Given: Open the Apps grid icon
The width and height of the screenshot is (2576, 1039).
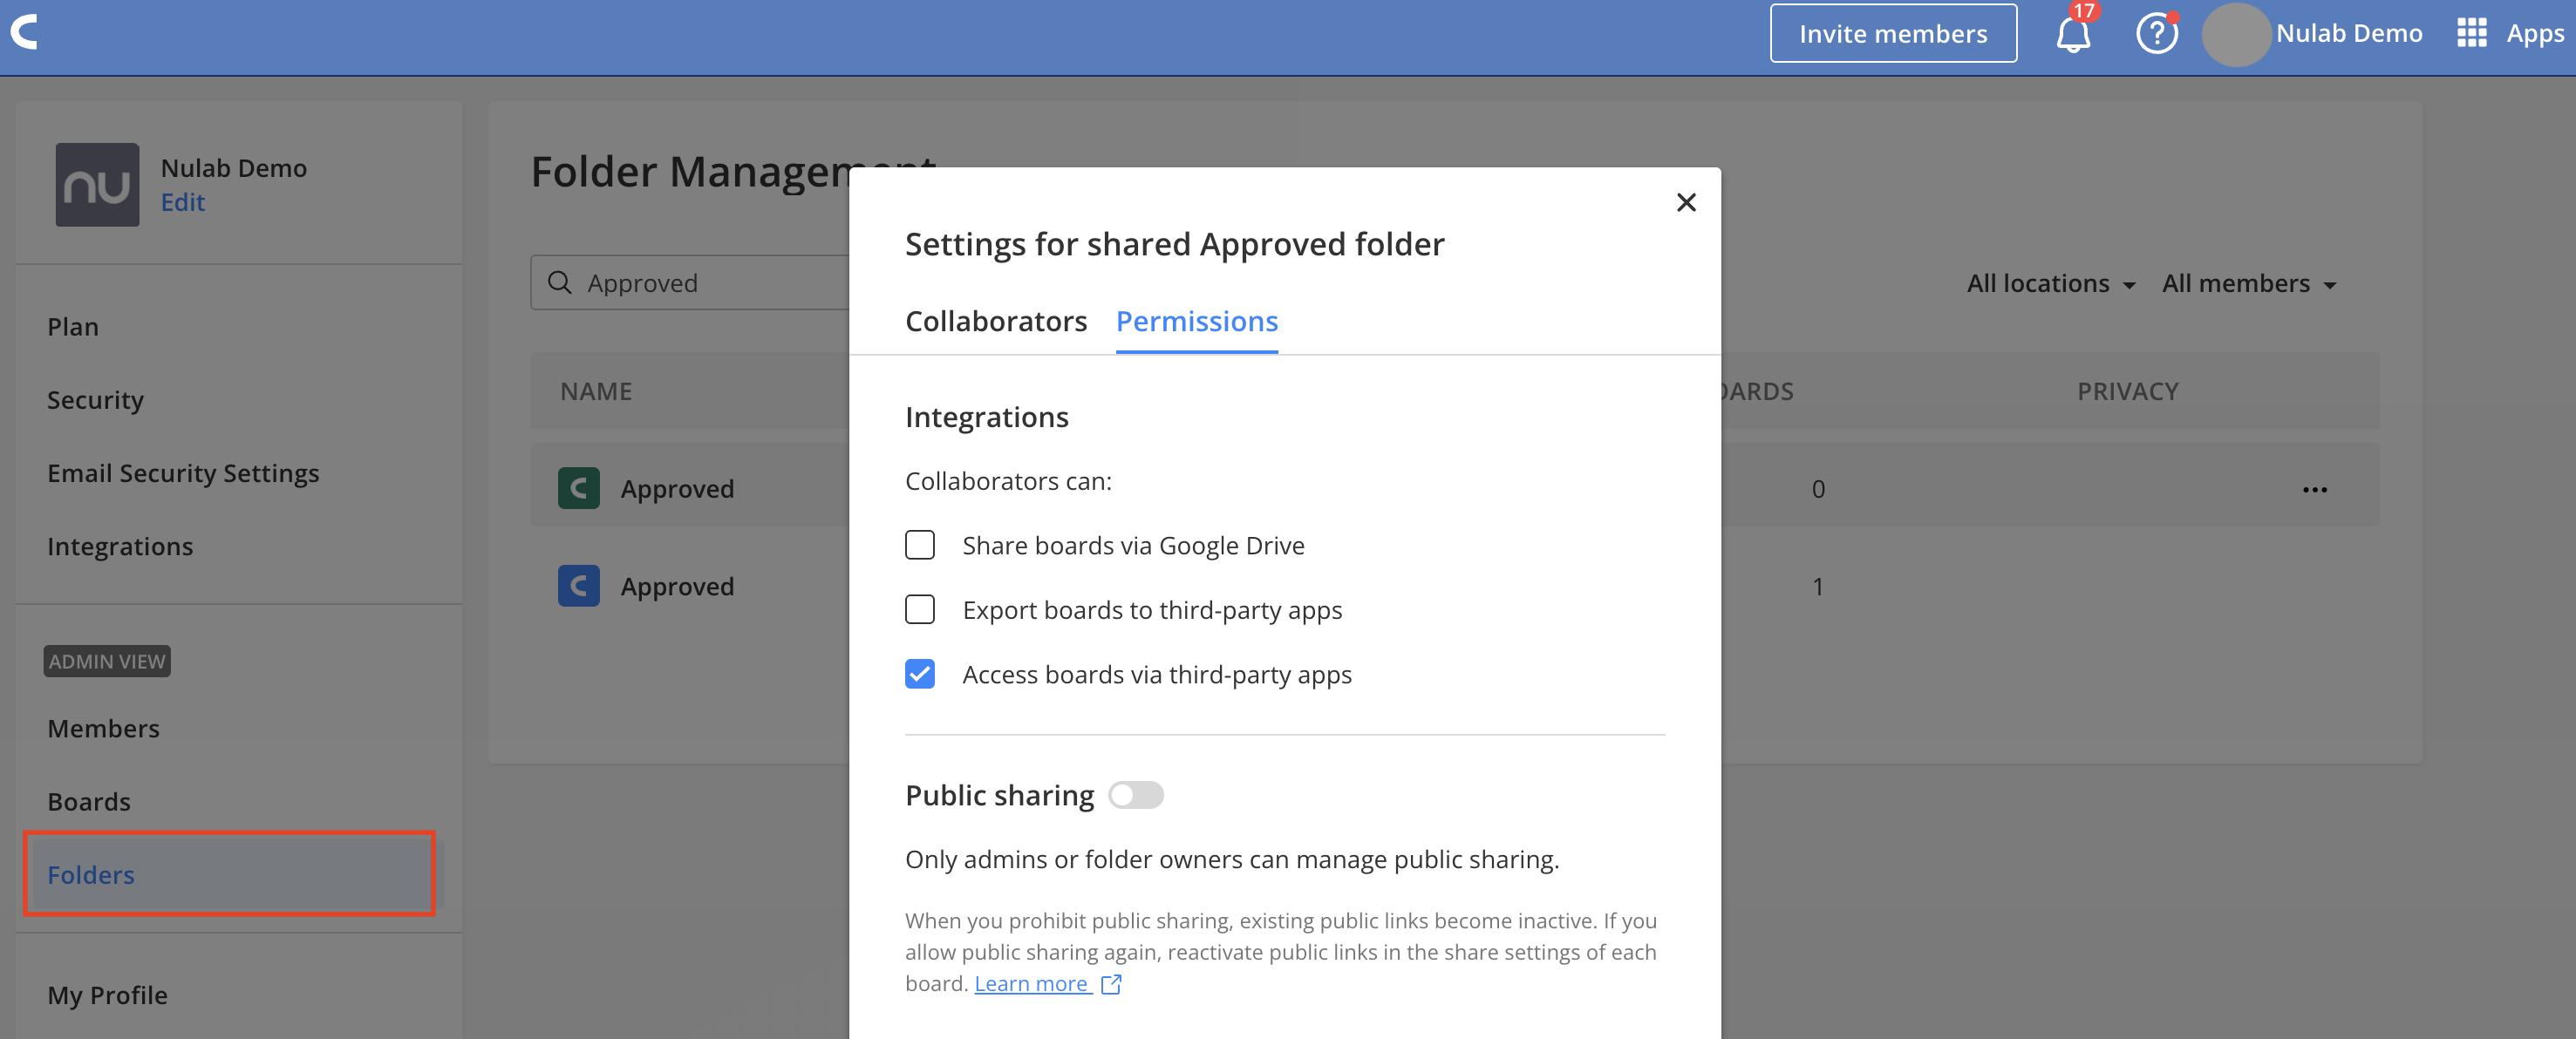Looking at the screenshot, I should tap(2471, 33).
